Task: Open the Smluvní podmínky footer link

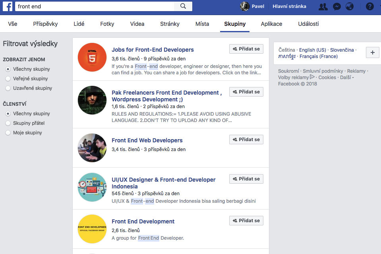Action: 323,71
